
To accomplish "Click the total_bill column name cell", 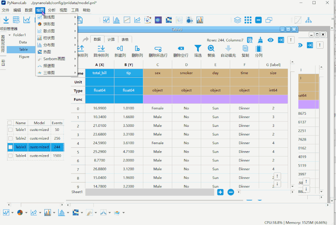I will click(100, 73).
